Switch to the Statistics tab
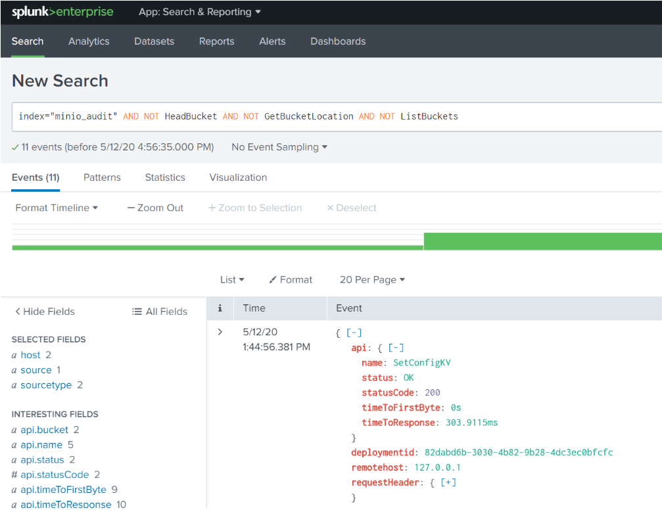Viewport: 662px width, 512px height. pyautogui.click(x=165, y=177)
